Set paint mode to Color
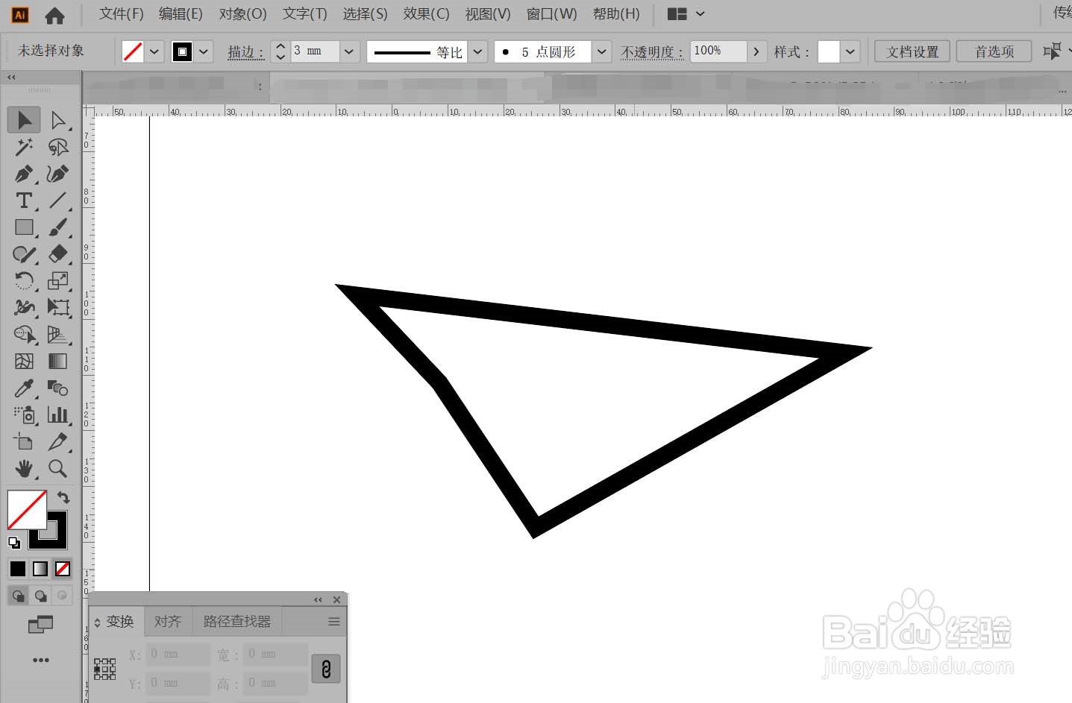 (18, 569)
